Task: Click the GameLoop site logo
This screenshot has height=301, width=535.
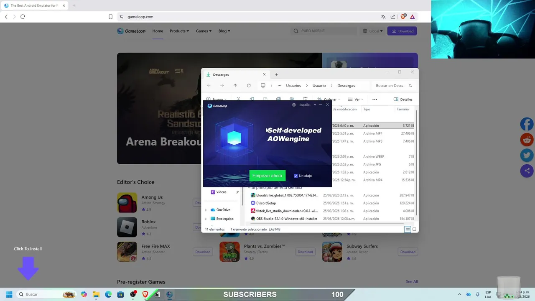Action: pos(131,31)
